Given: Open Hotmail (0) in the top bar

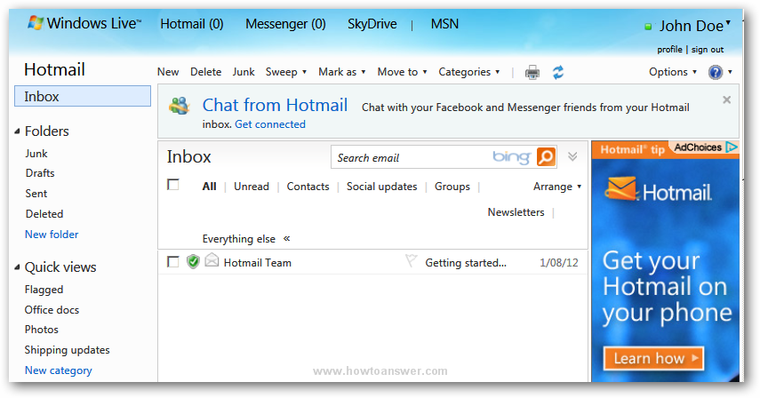Looking at the screenshot, I should [x=192, y=24].
